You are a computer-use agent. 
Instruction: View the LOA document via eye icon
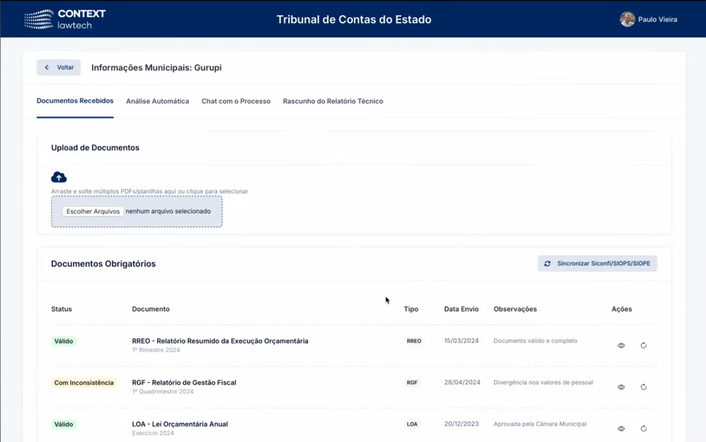tap(621, 428)
